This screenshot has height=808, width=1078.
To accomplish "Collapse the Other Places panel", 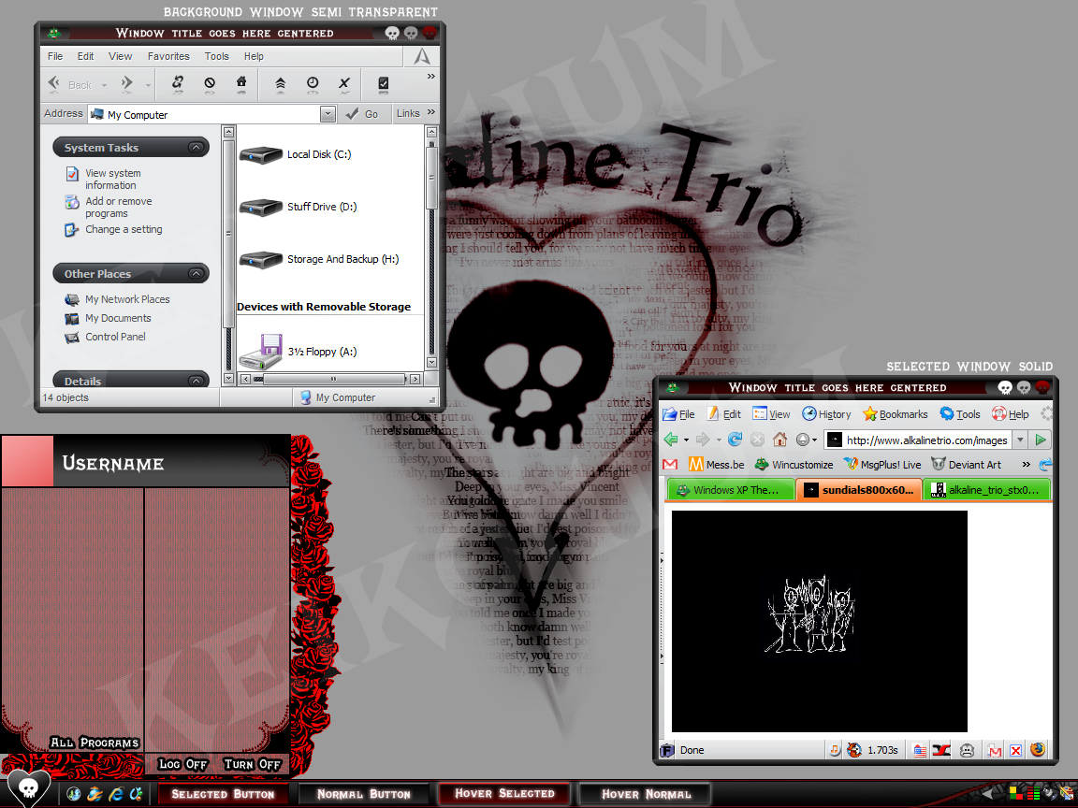I will [196, 273].
